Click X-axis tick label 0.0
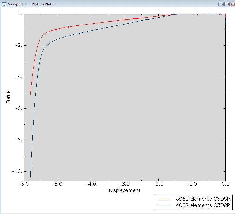This screenshot has height=214, width=235. pos(225,184)
